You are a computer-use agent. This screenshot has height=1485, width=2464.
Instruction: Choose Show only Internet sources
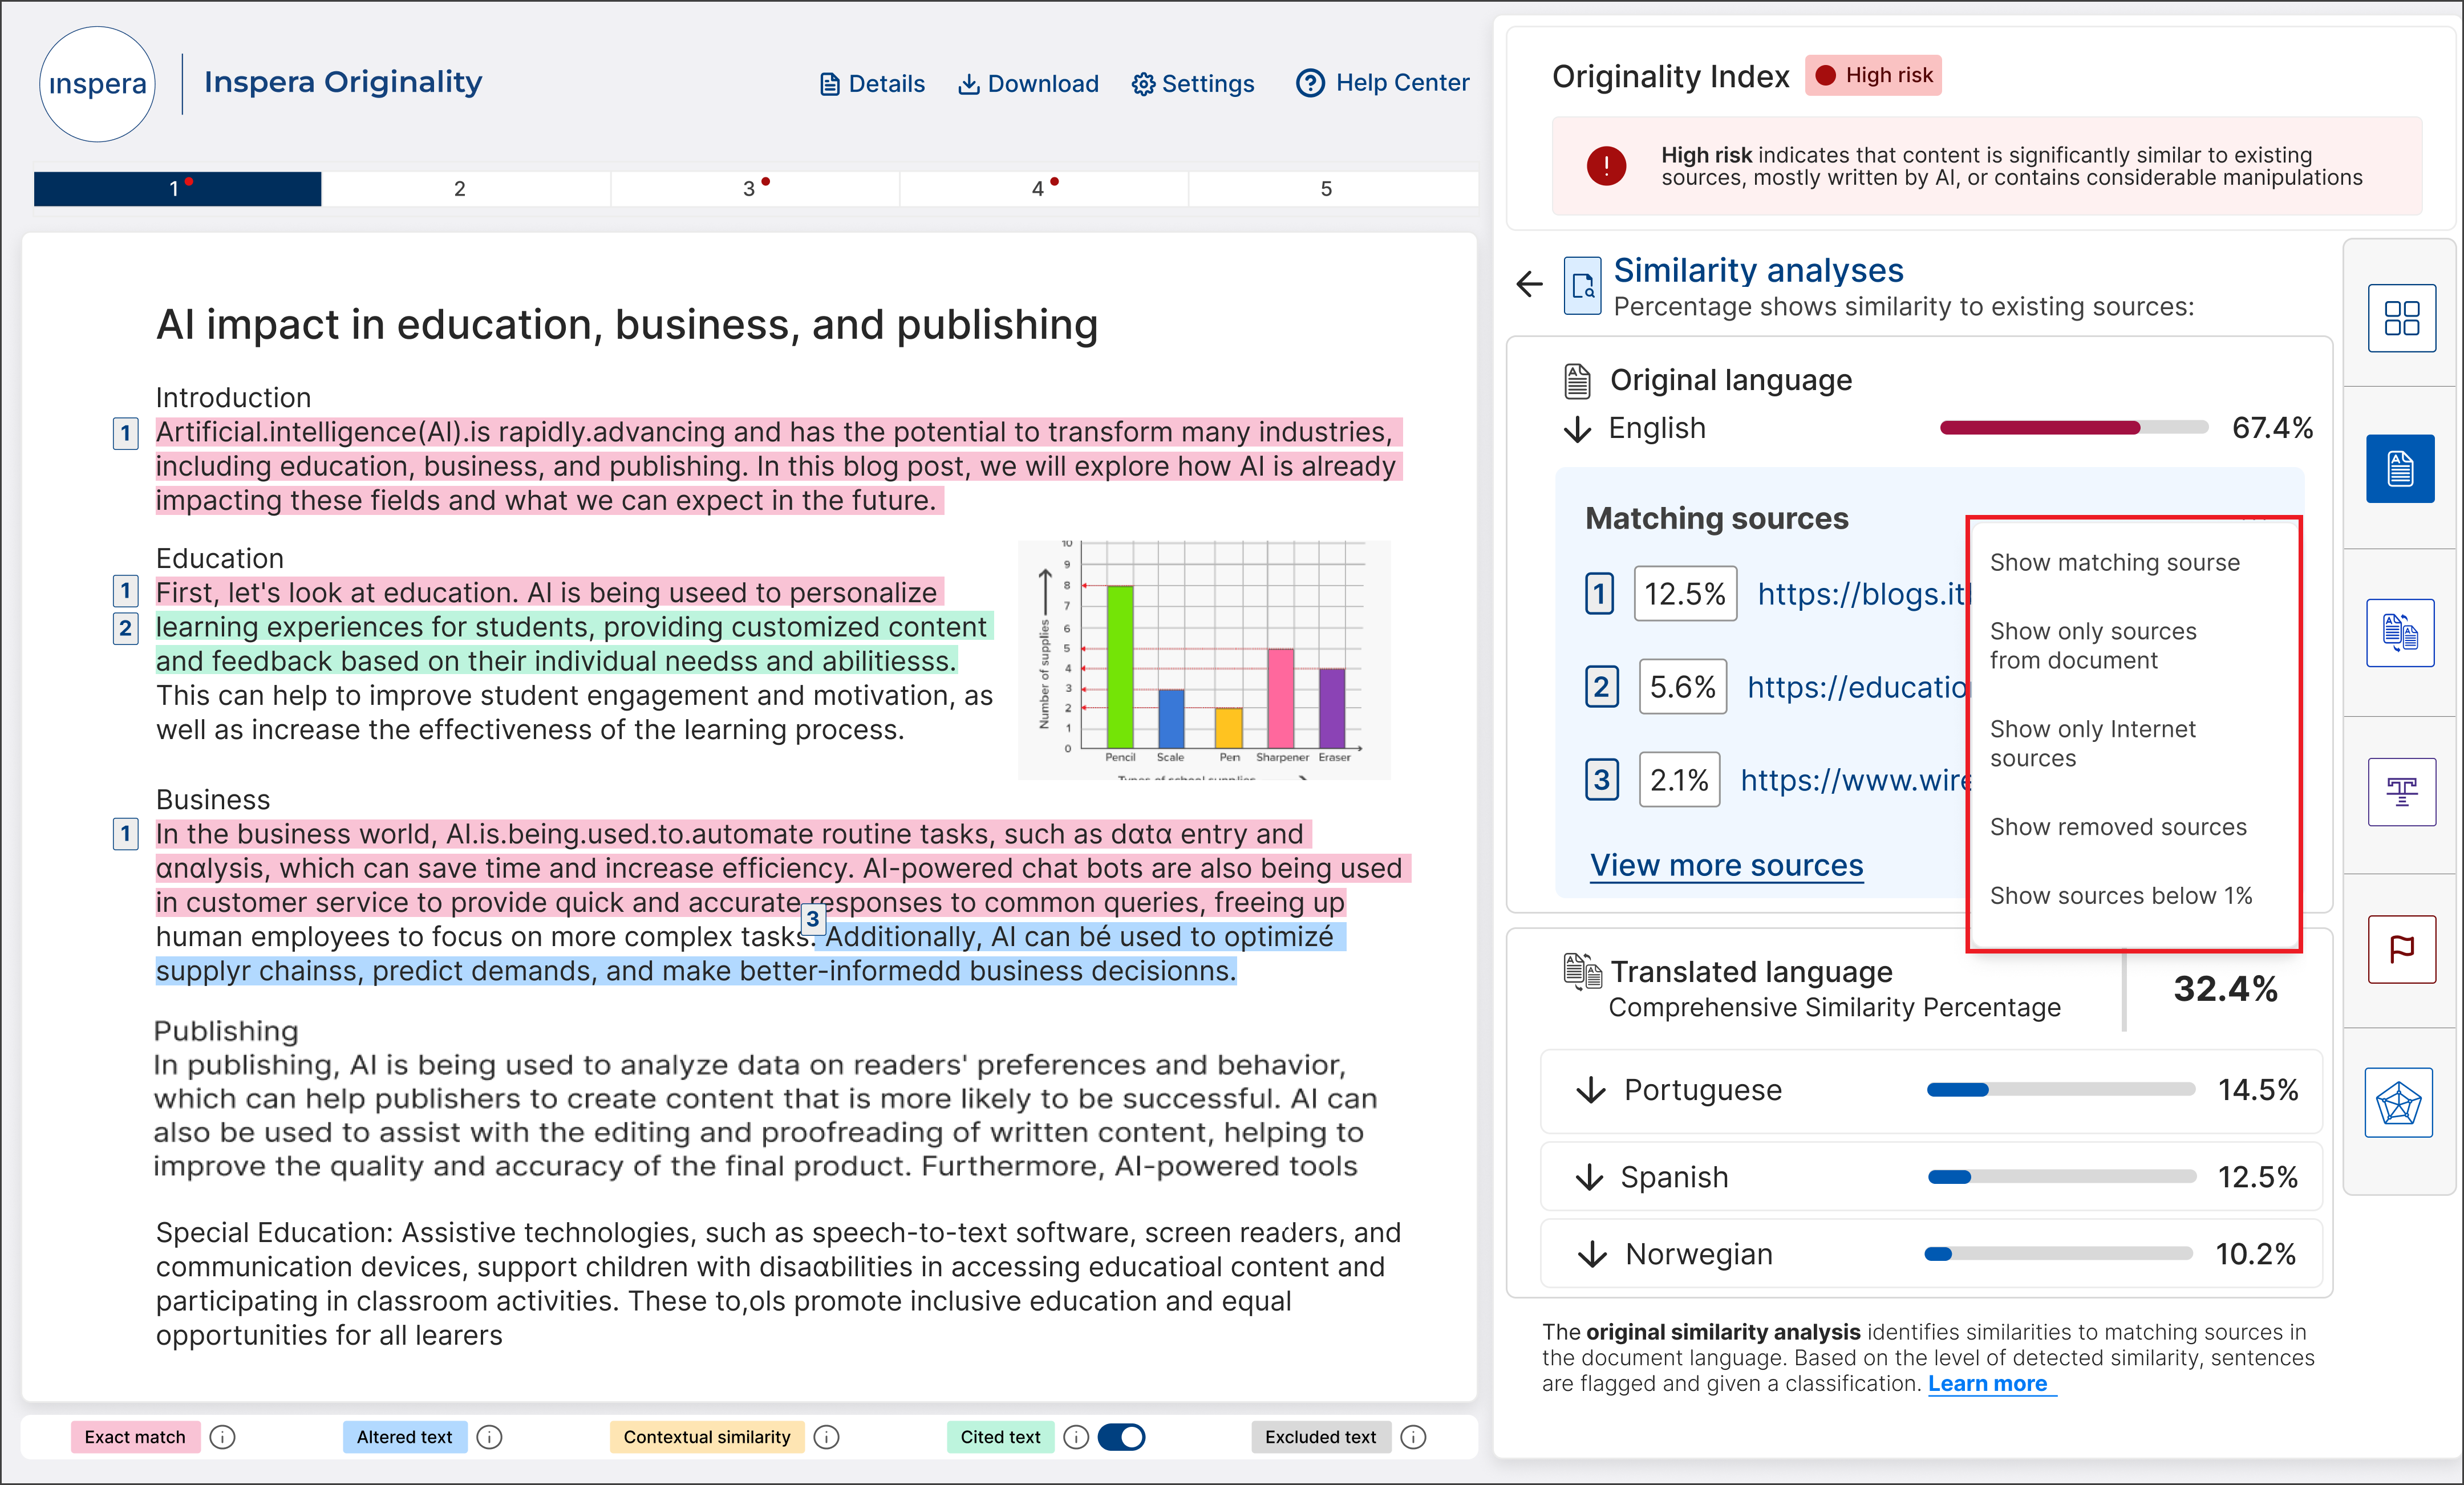(2092, 744)
